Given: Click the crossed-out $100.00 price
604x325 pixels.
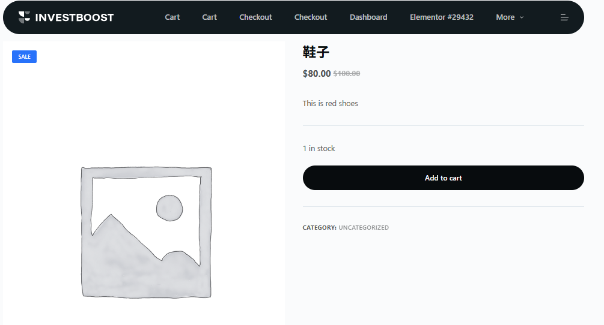Looking at the screenshot, I should pyautogui.click(x=347, y=74).
